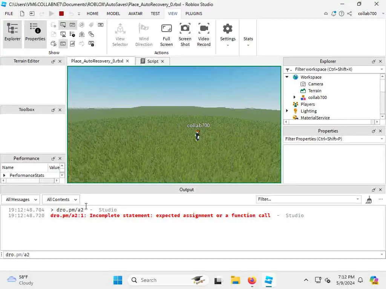Select Terrain in the Explorer tree
The height and width of the screenshot is (289, 386).
[x=315, y=91]
